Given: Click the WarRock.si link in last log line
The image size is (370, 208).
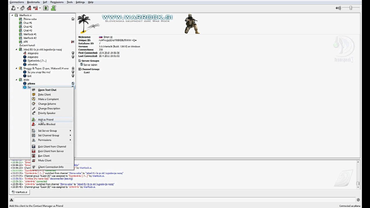Looking at the screenshot, I should pyautogui.click(x=89, y=187).
